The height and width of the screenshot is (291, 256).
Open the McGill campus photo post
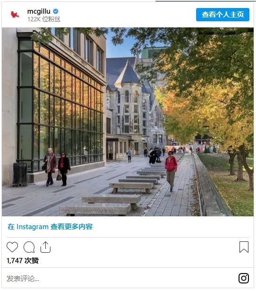(x=128, y=122)
